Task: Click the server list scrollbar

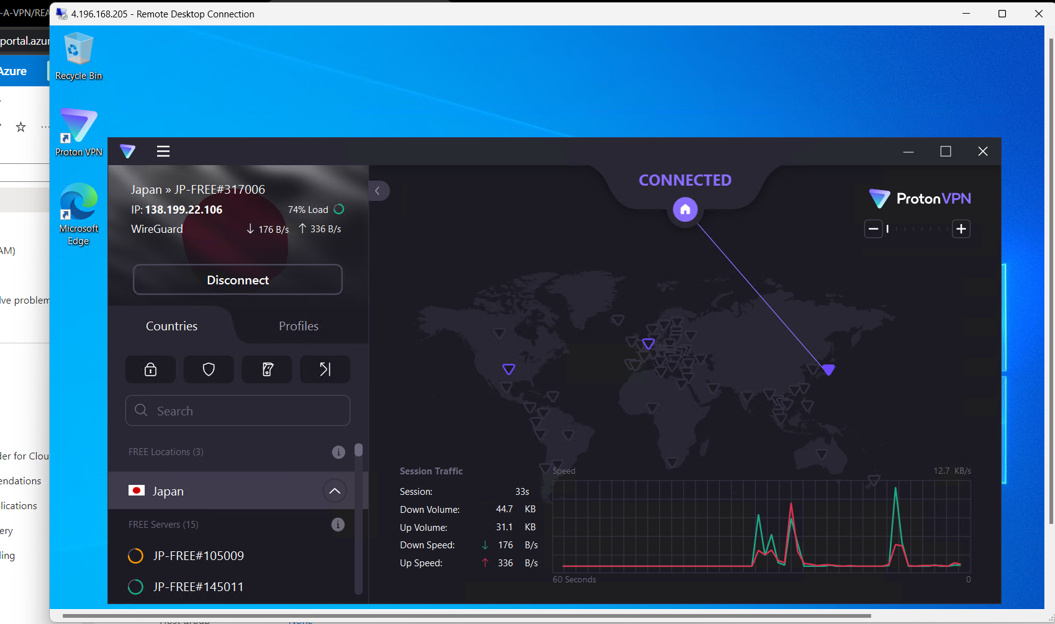Action: (x=358, y=450)
